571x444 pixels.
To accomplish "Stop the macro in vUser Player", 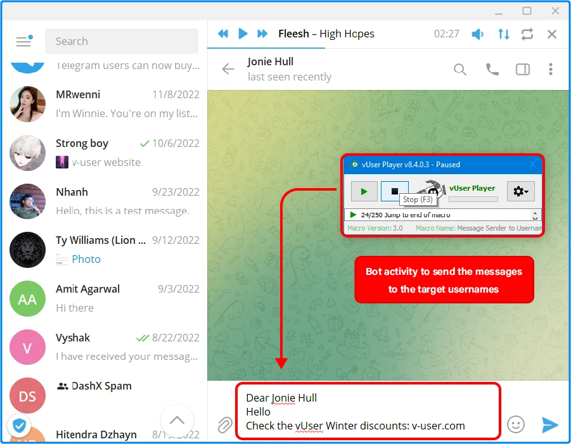I will (394, 191).
